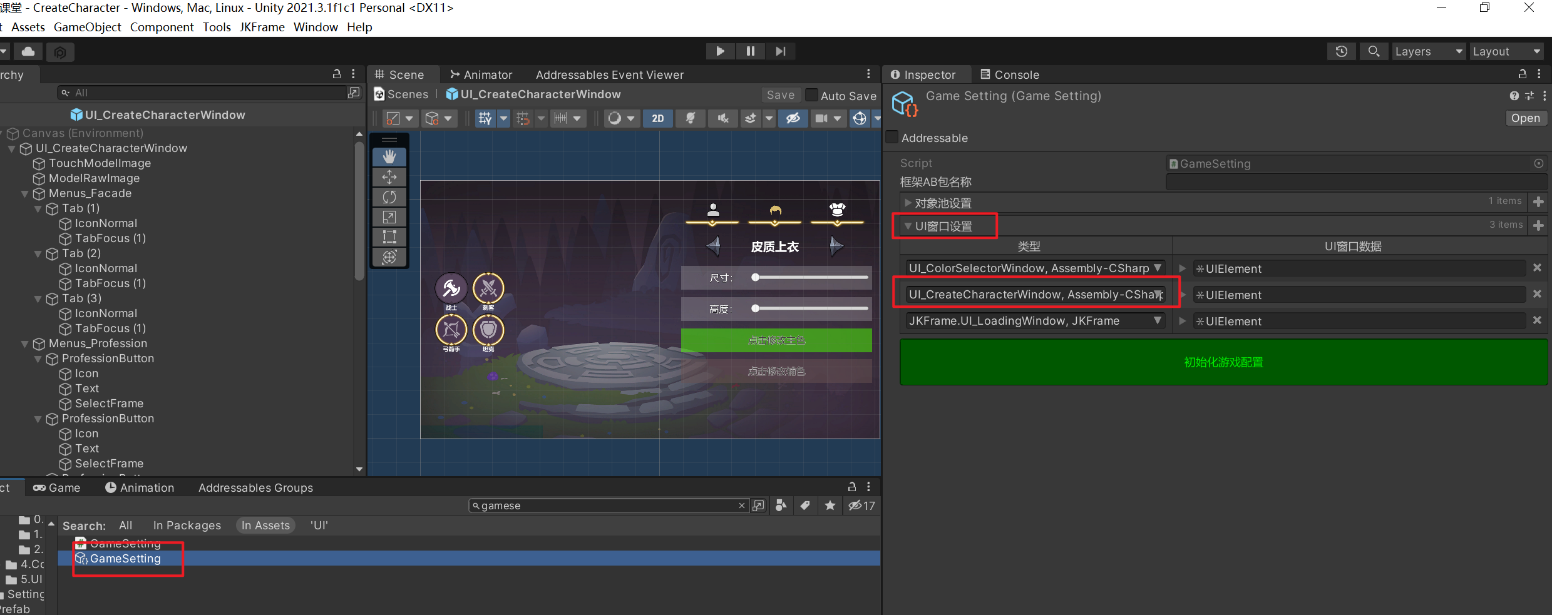Open the GameObject menu
1552x615 pixels.
88,27
